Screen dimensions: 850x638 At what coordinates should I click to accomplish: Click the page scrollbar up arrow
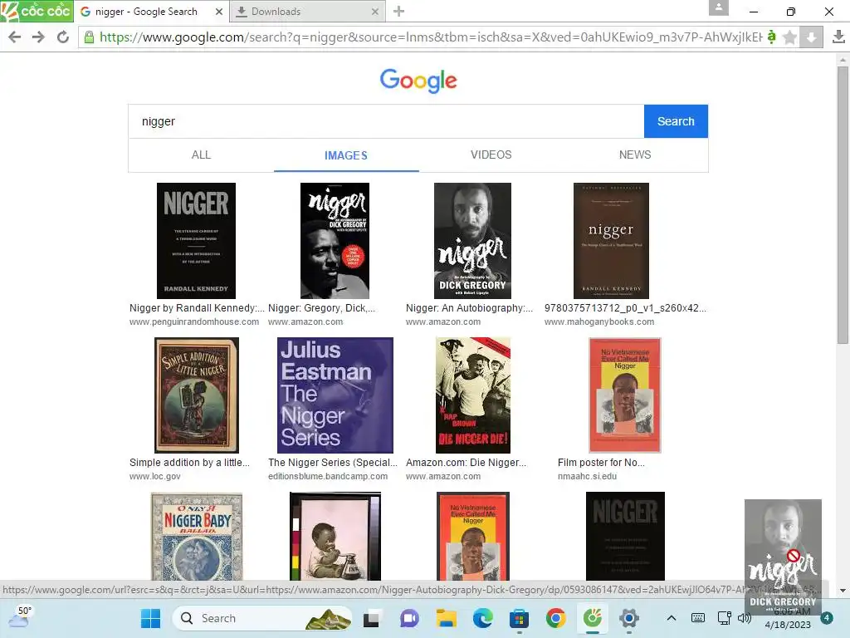coord(843,59)
